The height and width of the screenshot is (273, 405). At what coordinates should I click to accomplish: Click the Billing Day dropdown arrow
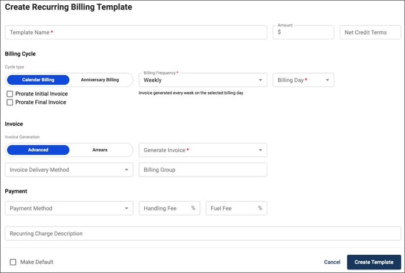click(x=327, y=80)
